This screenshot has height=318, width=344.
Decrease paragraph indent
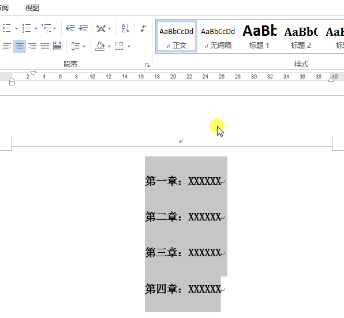[70, 28]
